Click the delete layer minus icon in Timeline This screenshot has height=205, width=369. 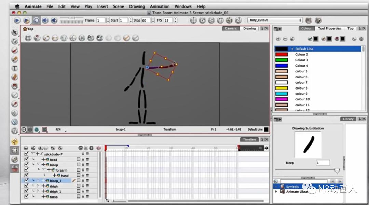pos(46,148)
